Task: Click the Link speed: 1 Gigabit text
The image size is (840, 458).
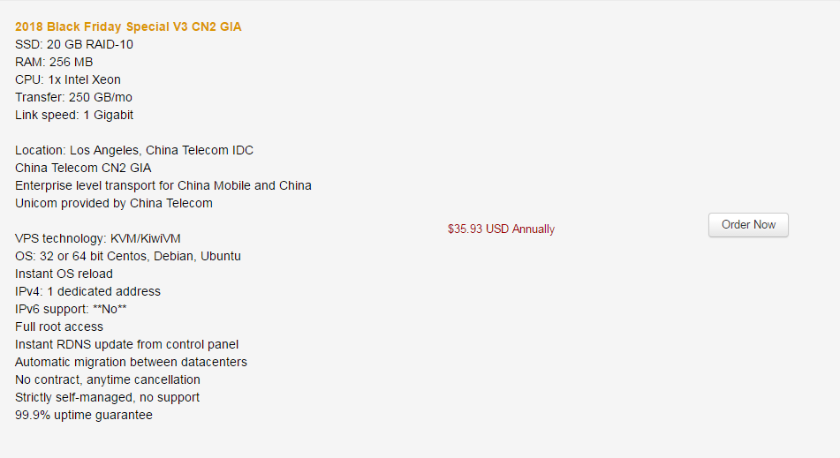Action: [74, 115]
